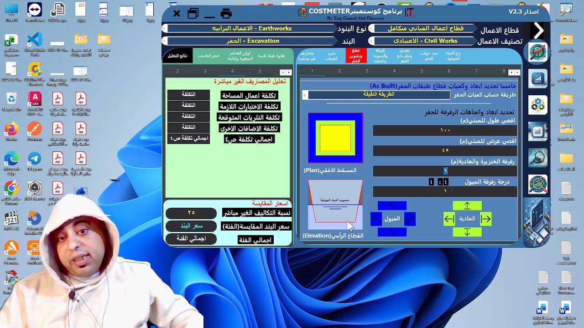This screenshot has width=584, height=328.
Task: Click the blue bottom slope arrow of الميول
Action: tap(392, 232)
